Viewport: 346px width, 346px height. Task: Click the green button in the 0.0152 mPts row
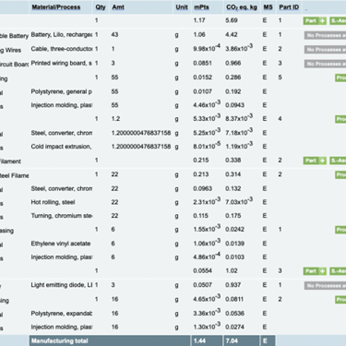[x=340, y=78]
